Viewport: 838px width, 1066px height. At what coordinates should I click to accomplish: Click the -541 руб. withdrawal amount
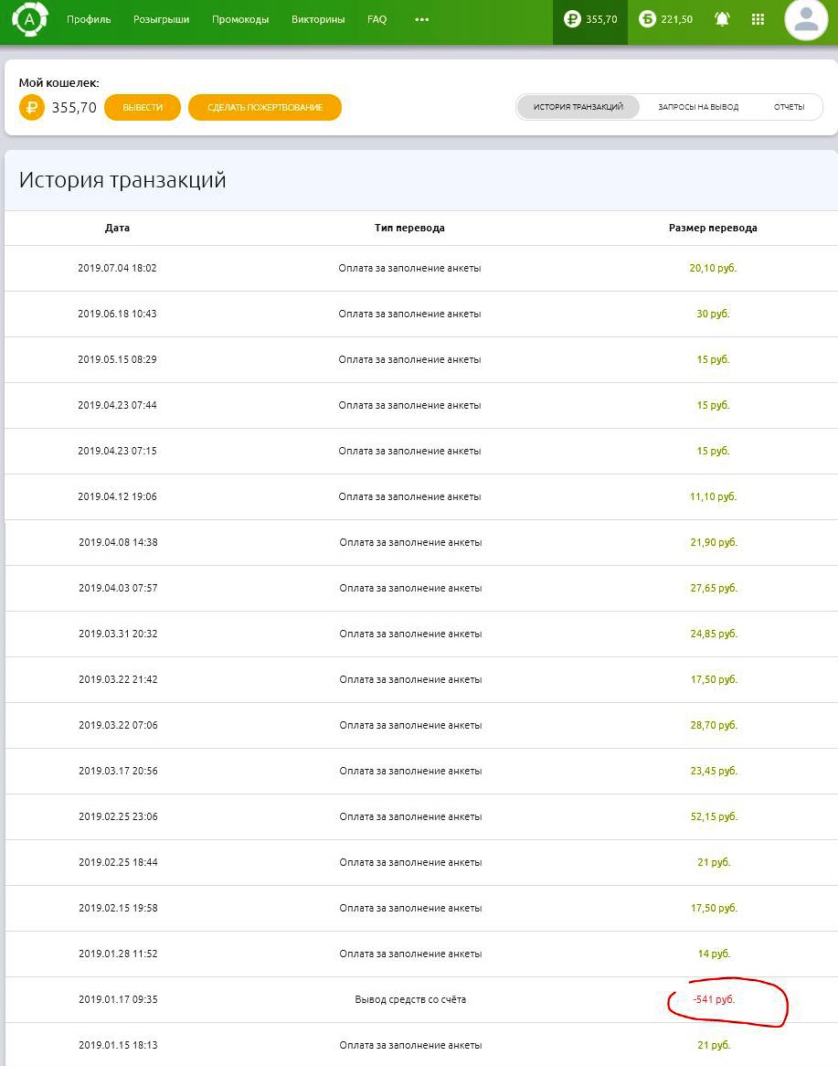(x=714, y=999)
